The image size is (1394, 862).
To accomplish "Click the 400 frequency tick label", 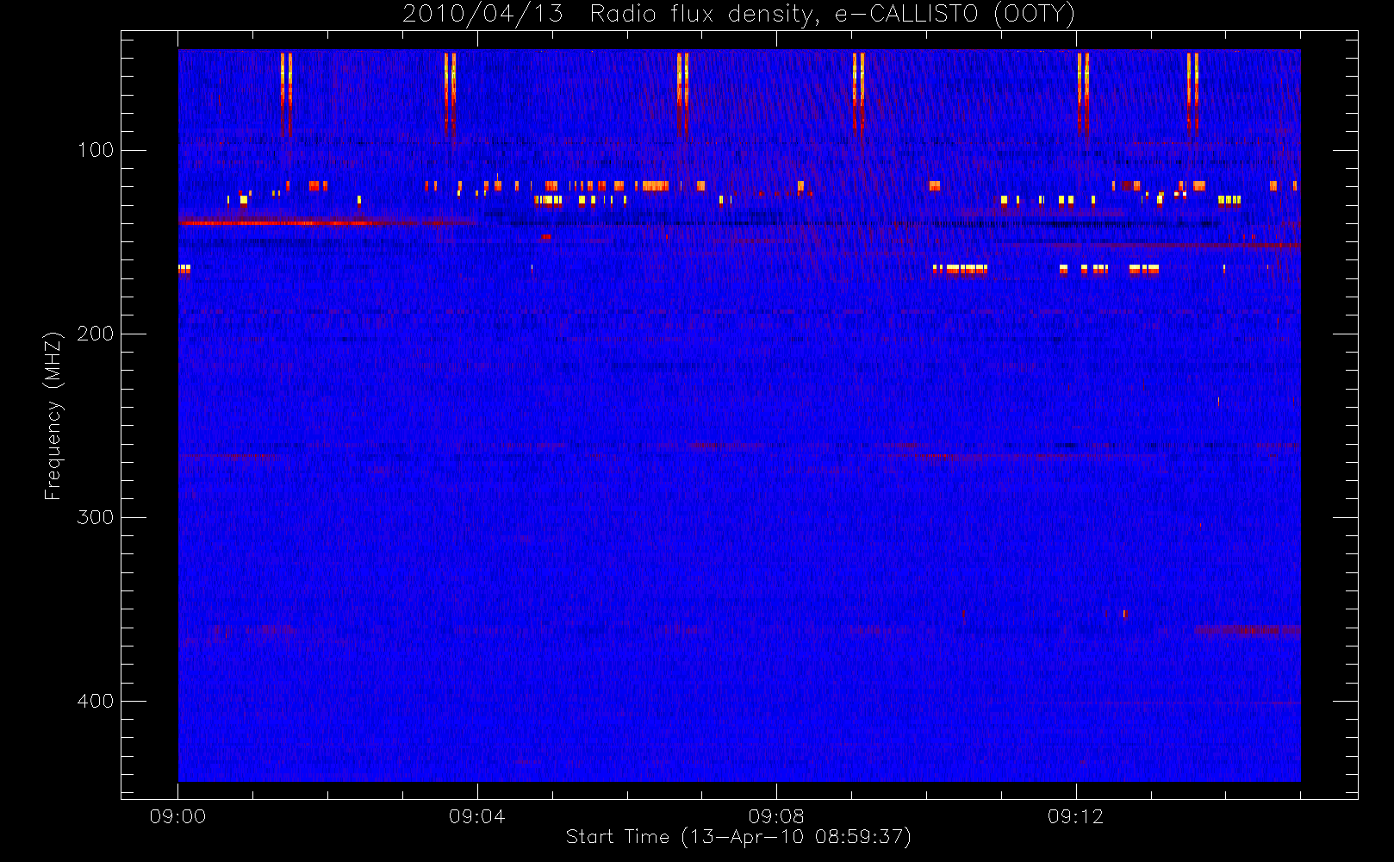I will coord(95,701).
